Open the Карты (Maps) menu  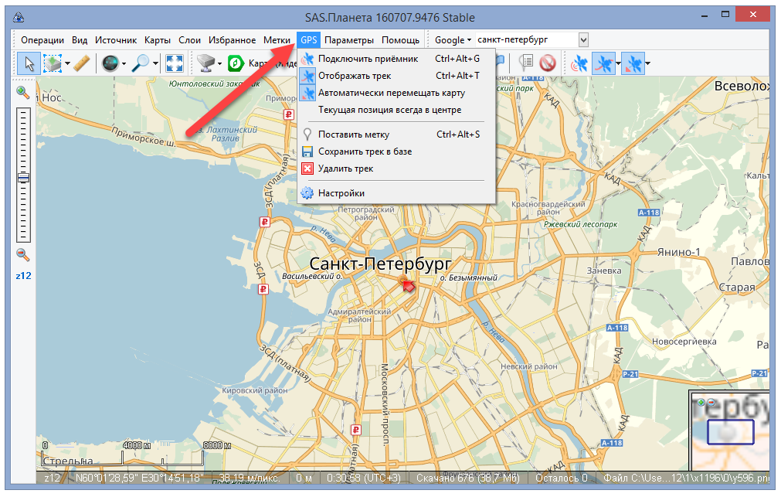tap(157, 39)
